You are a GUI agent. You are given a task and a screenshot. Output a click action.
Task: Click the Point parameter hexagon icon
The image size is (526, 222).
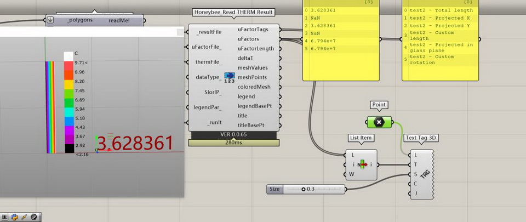[379, 122]
